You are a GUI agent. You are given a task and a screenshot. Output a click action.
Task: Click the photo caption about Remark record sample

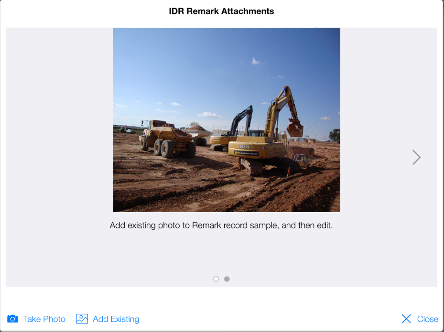click(221, 225)
